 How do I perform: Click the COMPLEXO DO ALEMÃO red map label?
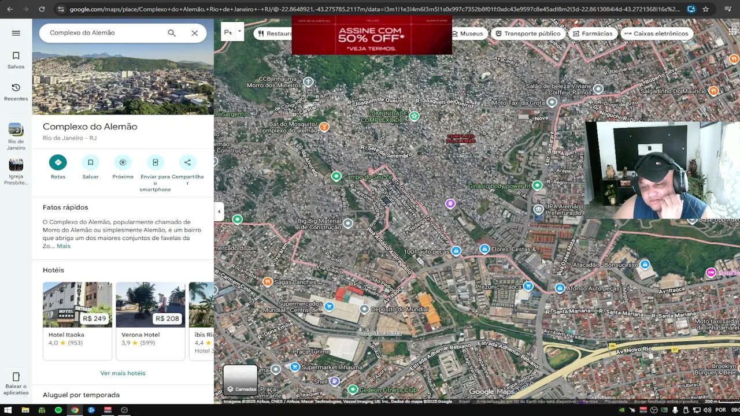click(x=461, y=139)
